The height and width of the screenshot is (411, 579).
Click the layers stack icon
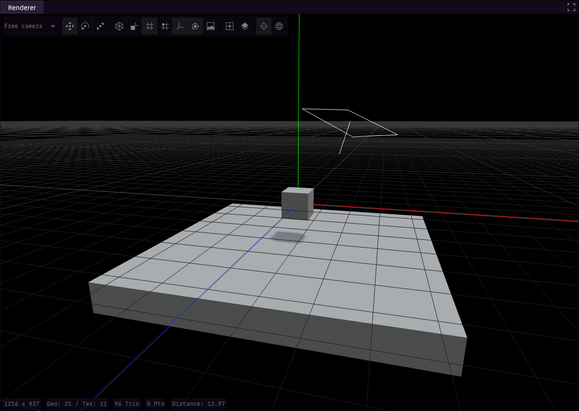[x=245, y=26]
